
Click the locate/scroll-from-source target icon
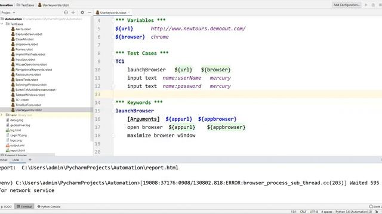pos(66,12)
